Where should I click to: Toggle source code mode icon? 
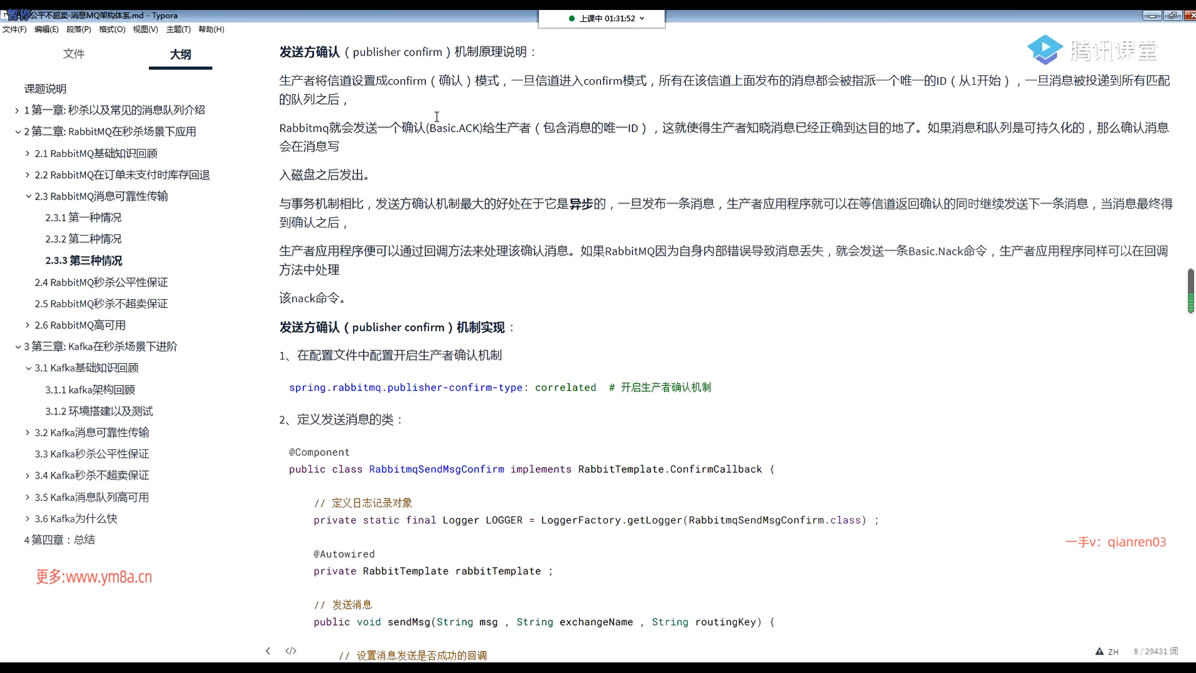click(291, 651)
